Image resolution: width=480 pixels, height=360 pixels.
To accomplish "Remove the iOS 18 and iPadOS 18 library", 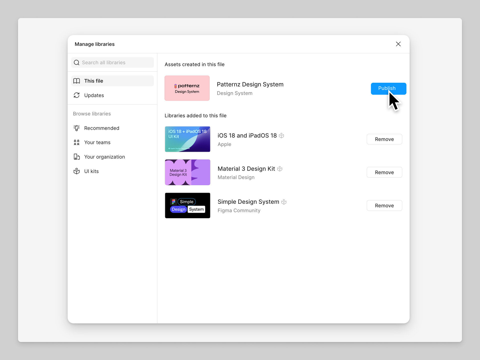I will [x=384, y=139].
